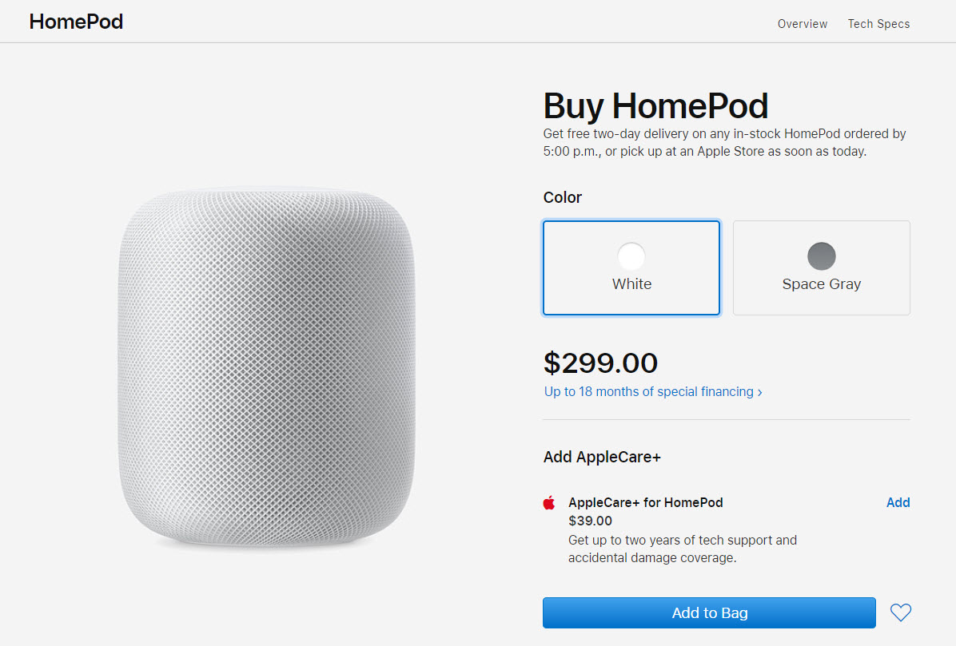Open the Overview tab
956x646 pixels.
(x=802, y=24)
